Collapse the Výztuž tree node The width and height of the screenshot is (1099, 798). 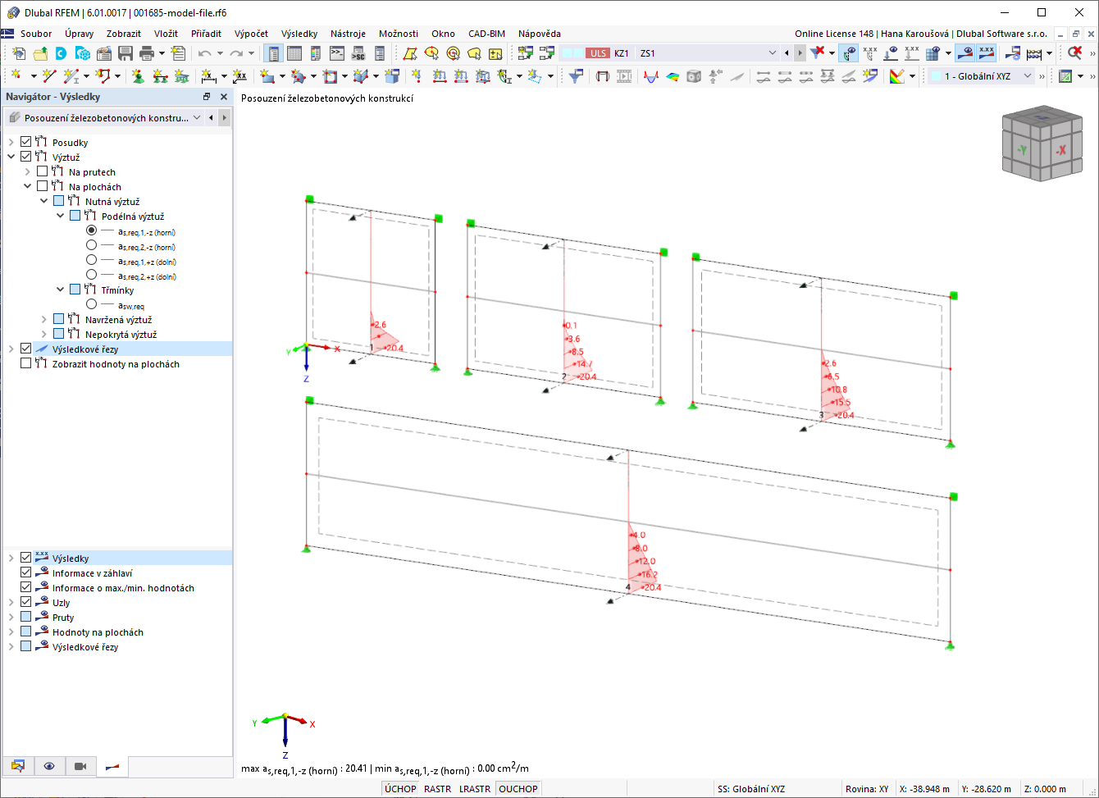[x=11, y=157]
